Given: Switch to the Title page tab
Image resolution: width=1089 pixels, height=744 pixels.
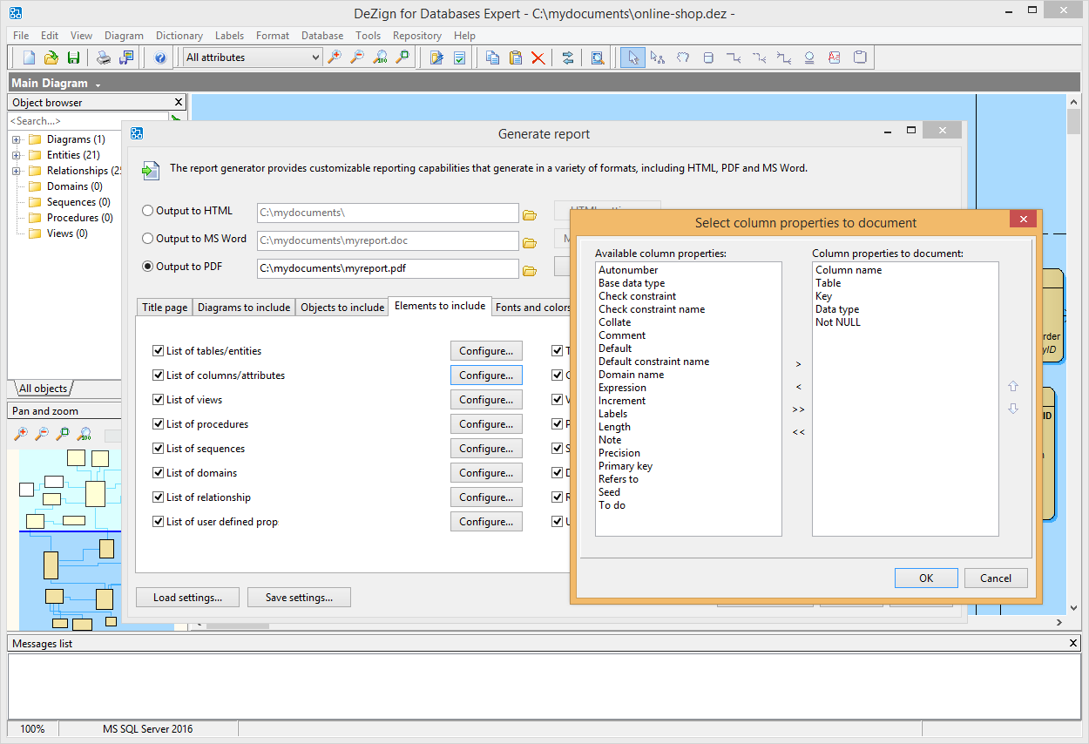Looking at the screenshot, I should tap(165, 308).
